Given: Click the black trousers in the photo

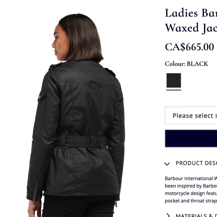Looking at the screenshot, I should [x=79, y=206].
